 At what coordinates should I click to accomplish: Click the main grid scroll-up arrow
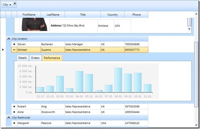196,14
